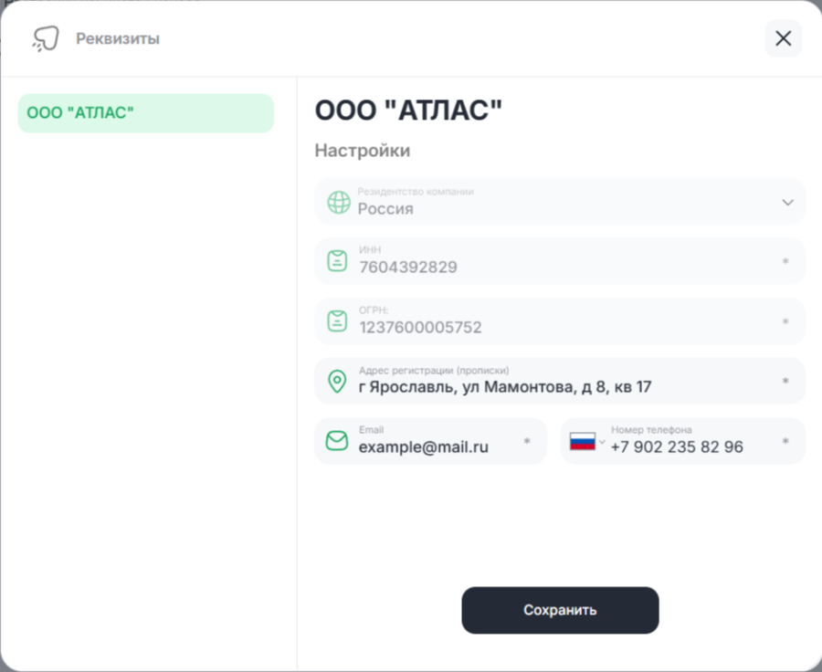This screenshot has width=822, height=672.
Task: Click the envelope Email icon
Action: pos(337,442)
